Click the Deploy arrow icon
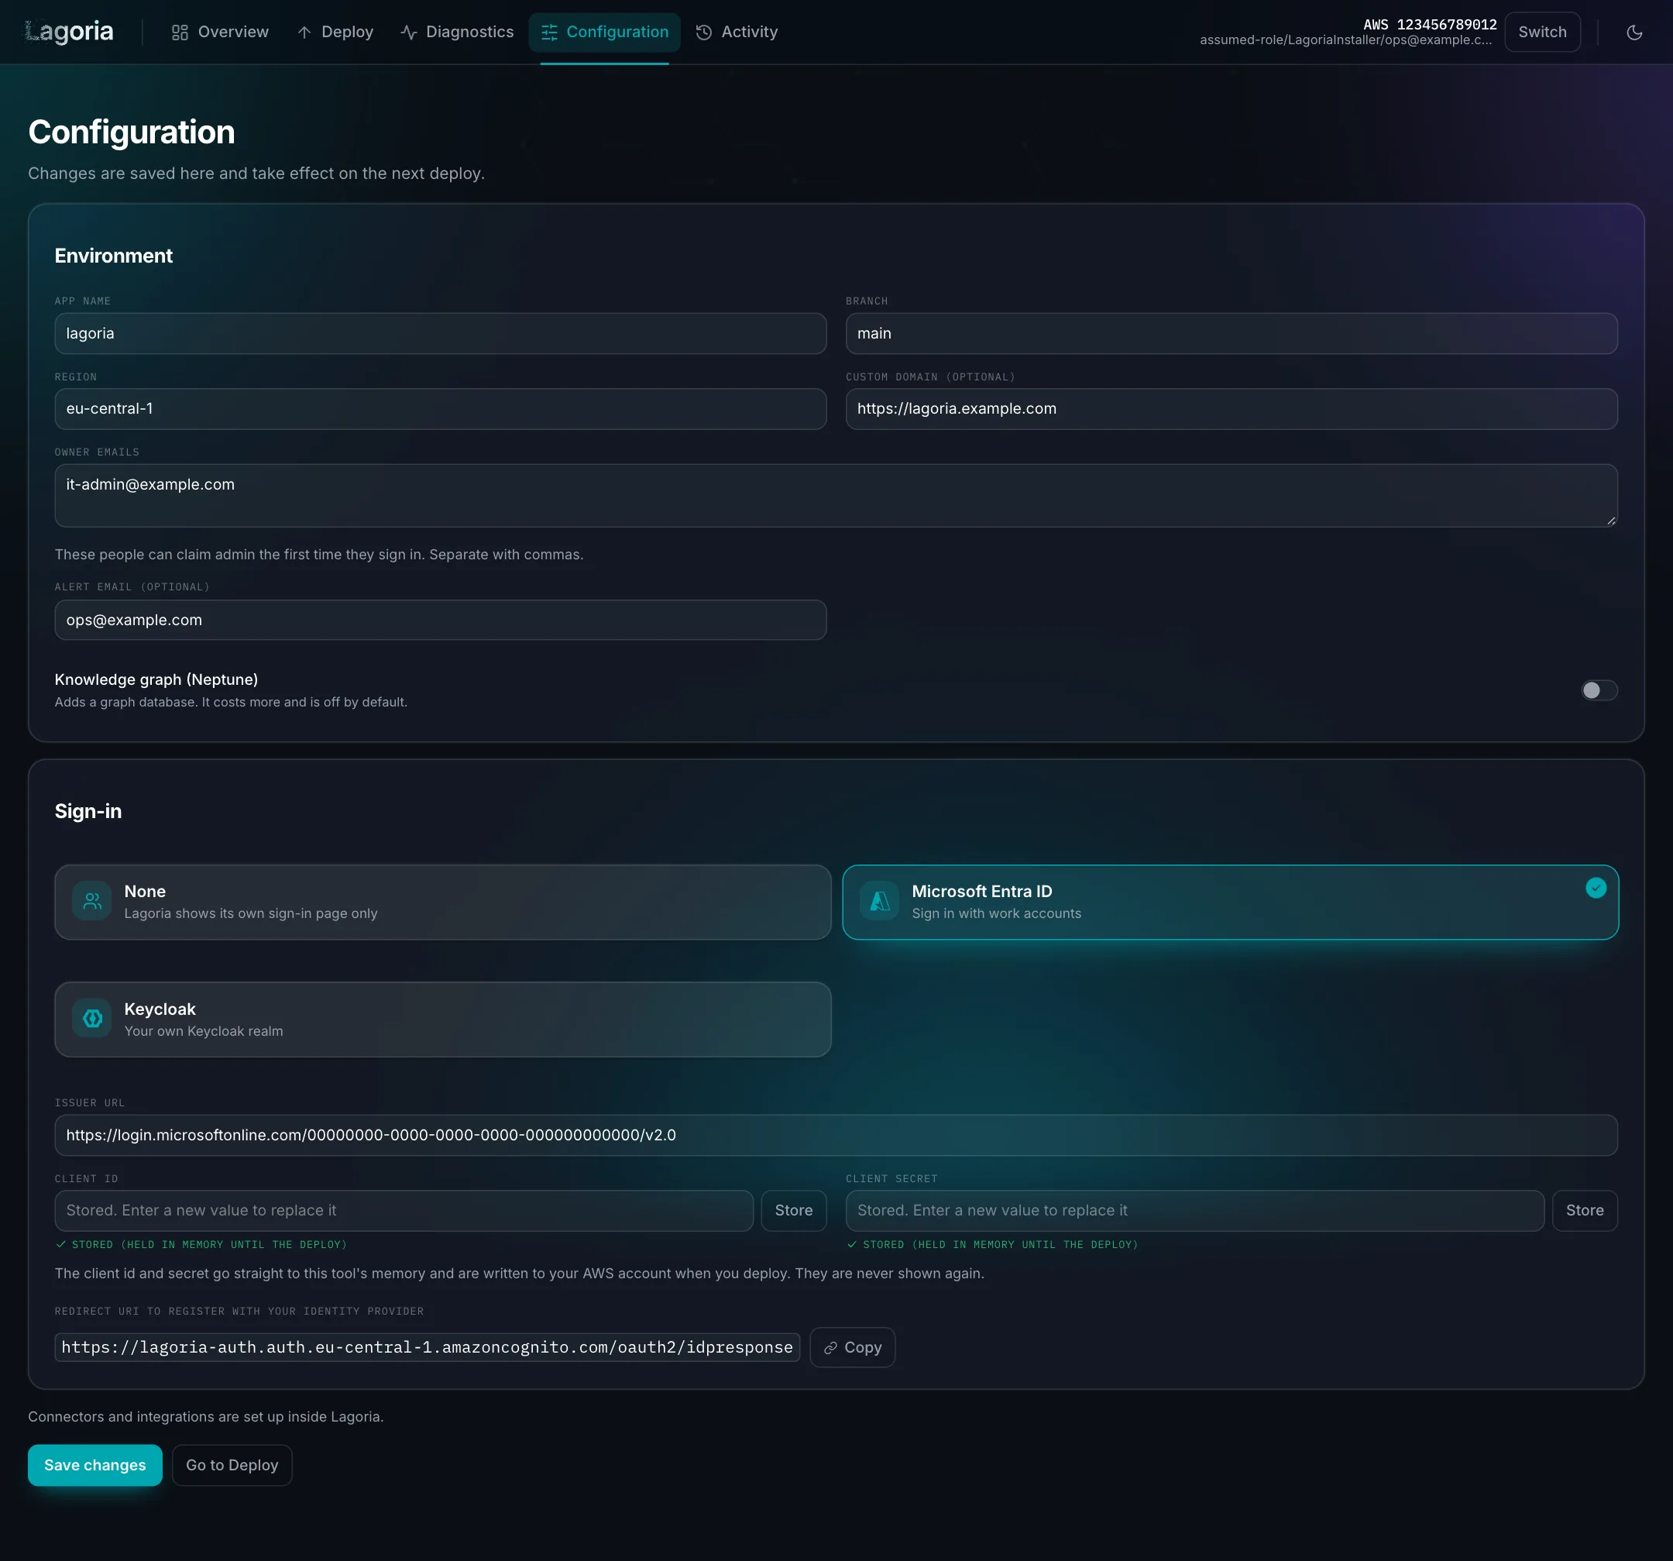 click(304, 32)
